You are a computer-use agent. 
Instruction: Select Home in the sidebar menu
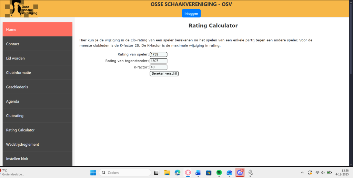[x=38, y=30]
